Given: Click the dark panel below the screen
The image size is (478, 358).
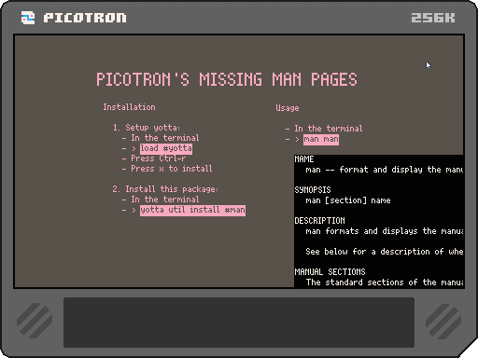Looking at the screenshot, I should (239, 323).
